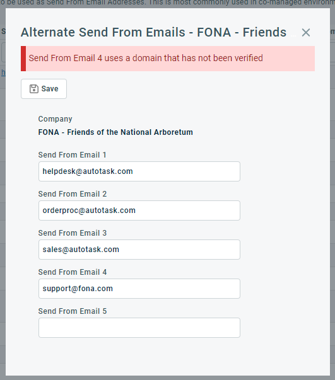Viewport: 335px width, 380px height.
Task: Click the red bar of the error banner
Action: (23, 59)
